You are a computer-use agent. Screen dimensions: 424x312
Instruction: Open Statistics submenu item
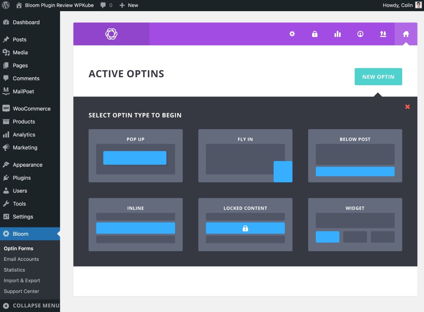tap(14, 270)
